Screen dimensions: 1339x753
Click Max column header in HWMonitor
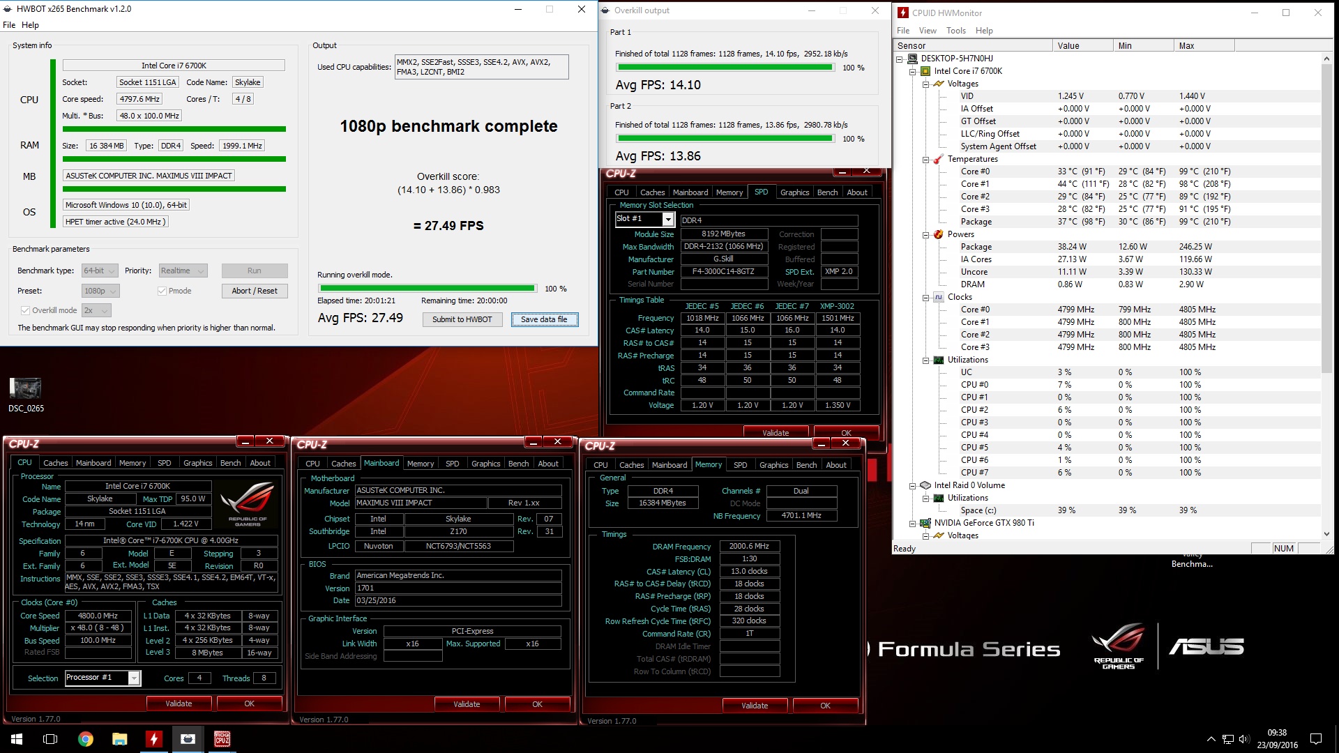(1204, 46)
